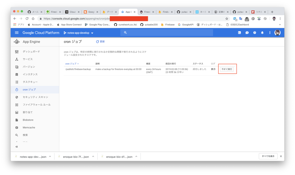Collapse the sidebar with the arrow icon
This screenshot has width=295, height=175.
pos(16,147)
